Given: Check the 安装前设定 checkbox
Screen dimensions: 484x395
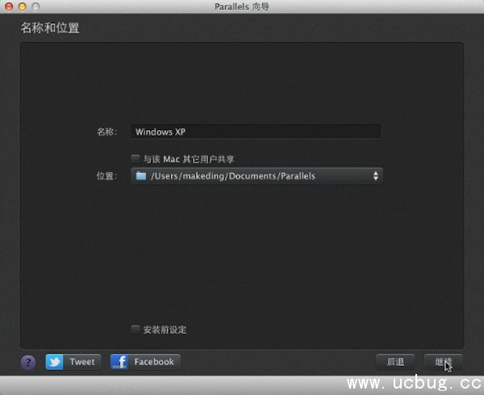Looking at the screenshot, I should pos(136,330).
